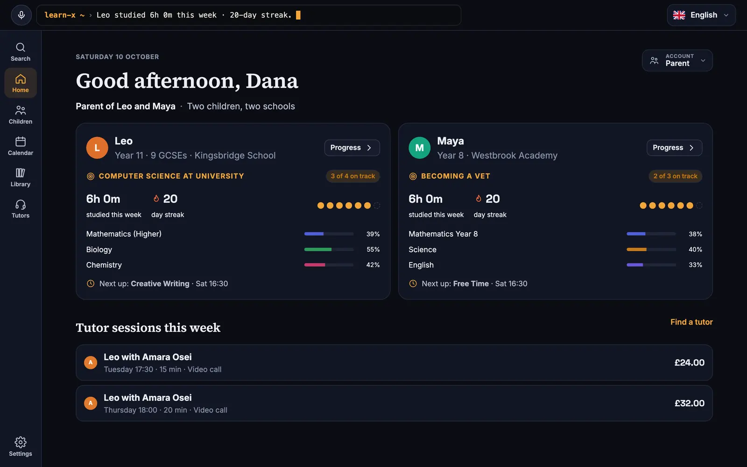Click the microphone voice input icon
This screenshot has width=747, height=467.
point(21,15)
